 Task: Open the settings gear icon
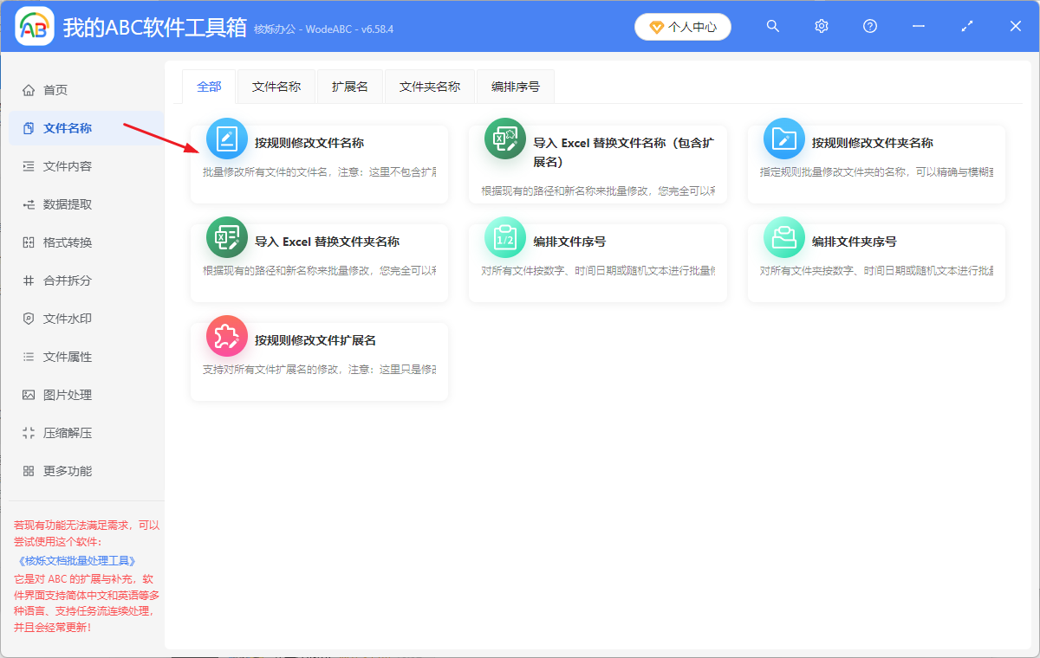(x=821, y=26)
